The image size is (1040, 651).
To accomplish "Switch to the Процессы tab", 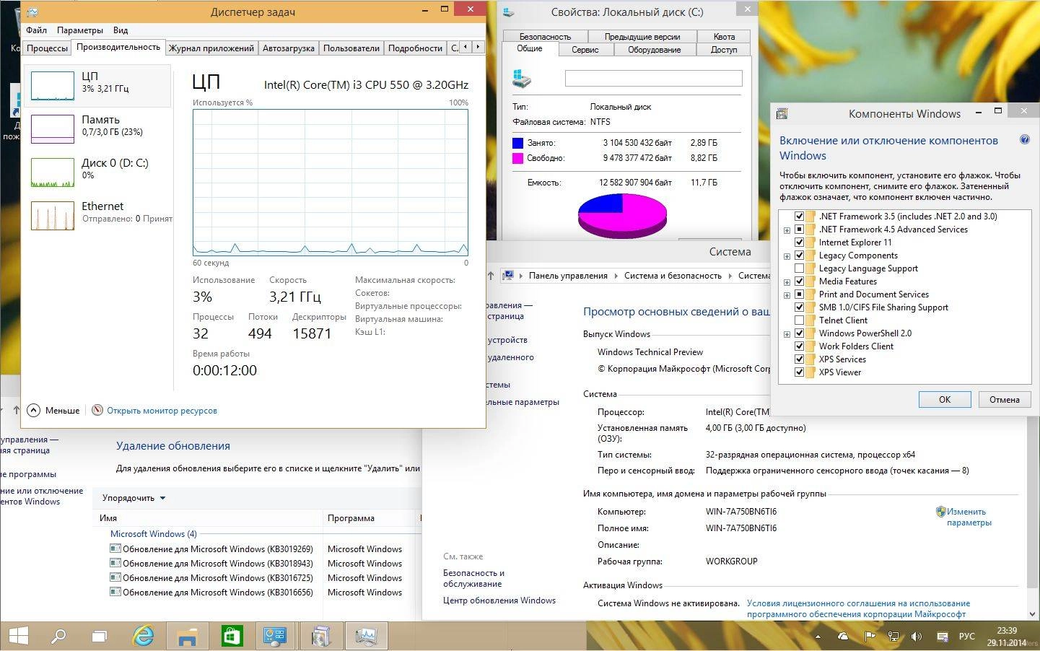I will (x=47, y=48).
